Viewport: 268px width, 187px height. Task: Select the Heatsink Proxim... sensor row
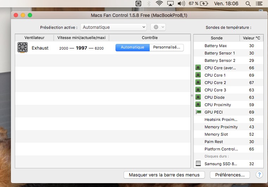[x=229, y=120]
